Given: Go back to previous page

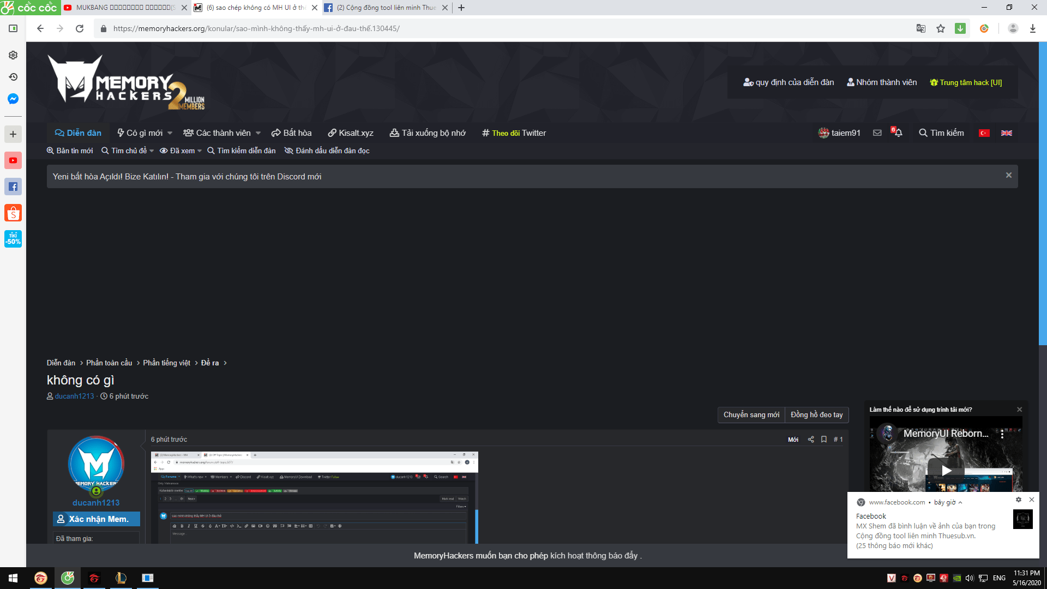Looking at the screenshot, I should pos(40,28).
